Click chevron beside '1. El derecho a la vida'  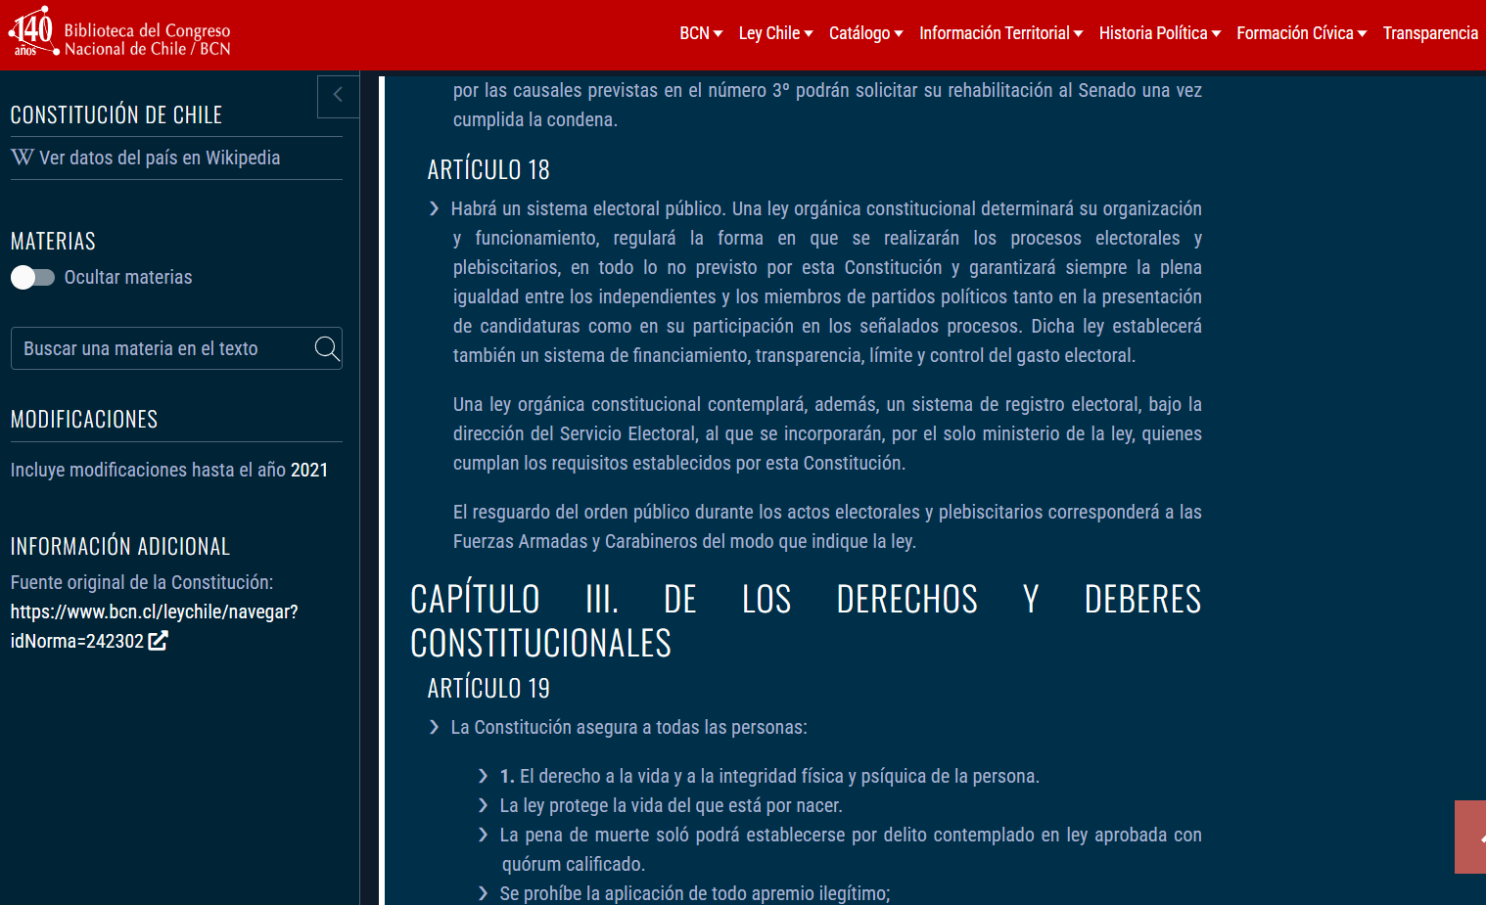[483, 776]
